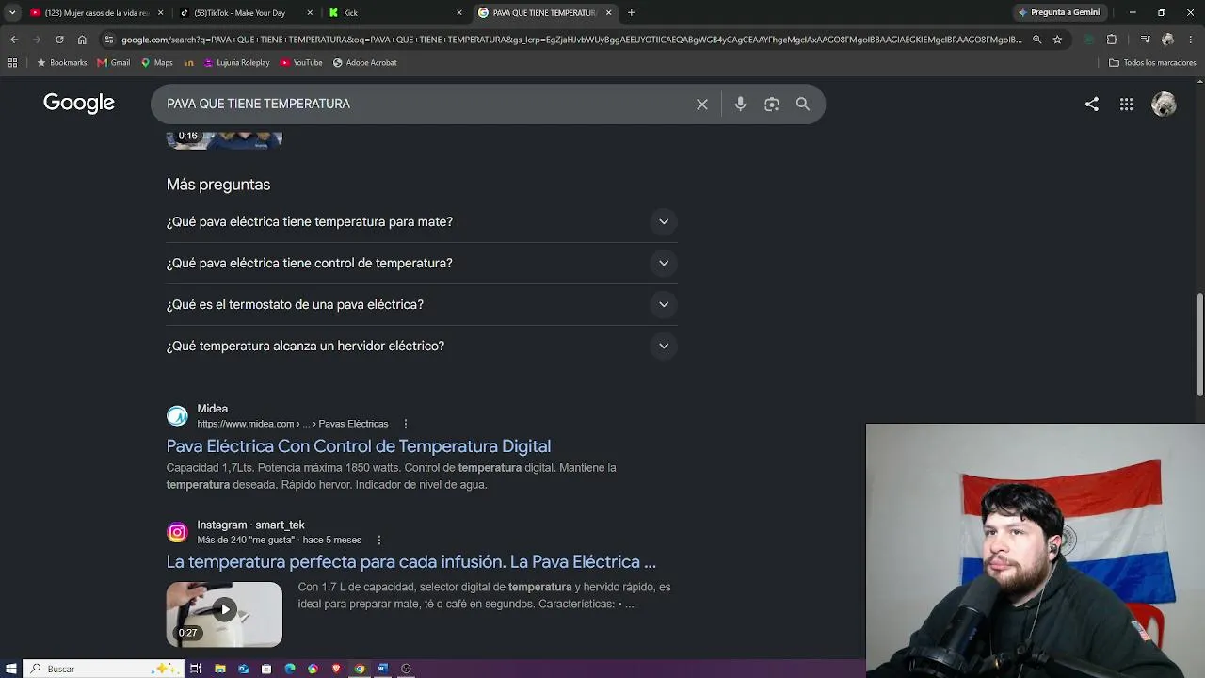This screenshot has height=678, width=1205.
Task: Open more options for the Midea result
Action: [406, 424]
